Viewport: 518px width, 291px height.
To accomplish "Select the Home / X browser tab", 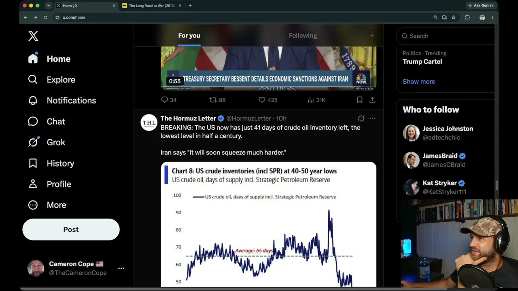I will [x=85, y=6].
